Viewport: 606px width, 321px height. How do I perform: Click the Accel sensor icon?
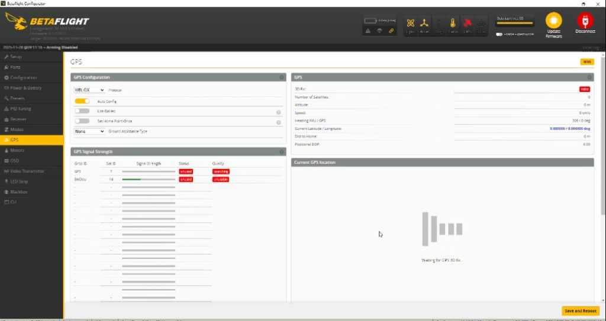424,23
